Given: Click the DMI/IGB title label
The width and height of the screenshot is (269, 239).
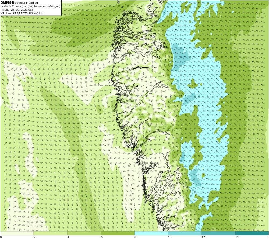Looking at the screenshot, I should (7, 3).
